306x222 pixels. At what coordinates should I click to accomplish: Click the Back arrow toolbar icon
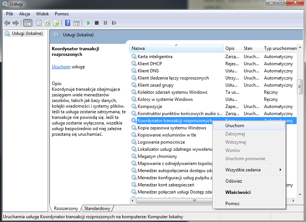7,23
